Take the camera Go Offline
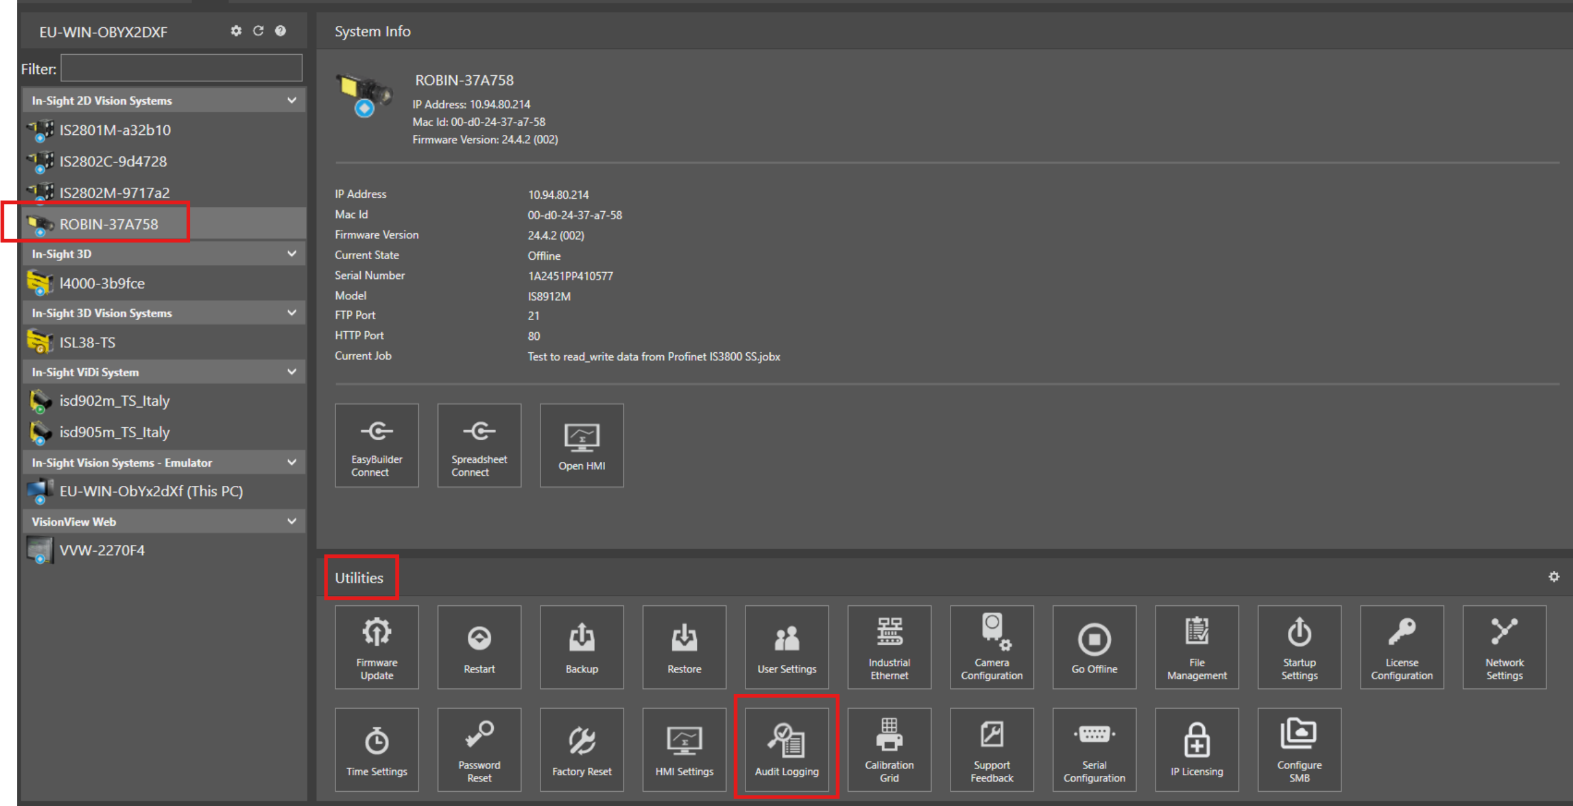The height and width of the screenshot is (806, 1573). click(x=1094, y=647)
